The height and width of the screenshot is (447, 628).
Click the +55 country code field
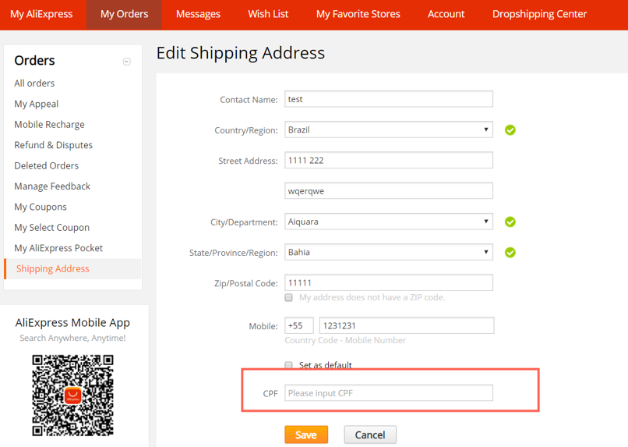tap(298, 325)
